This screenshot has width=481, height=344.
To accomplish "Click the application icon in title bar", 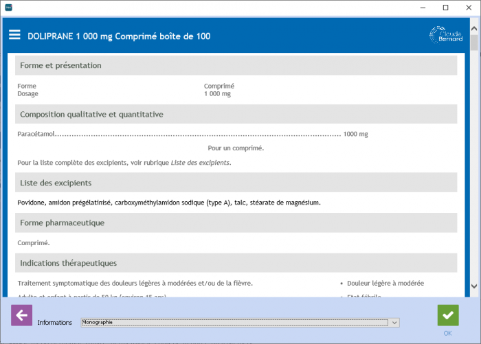I will (x=8, y=8).
